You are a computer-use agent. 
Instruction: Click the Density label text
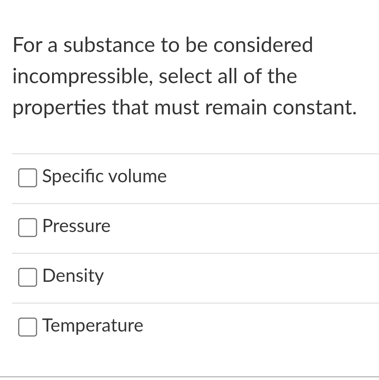pos(73,276)
